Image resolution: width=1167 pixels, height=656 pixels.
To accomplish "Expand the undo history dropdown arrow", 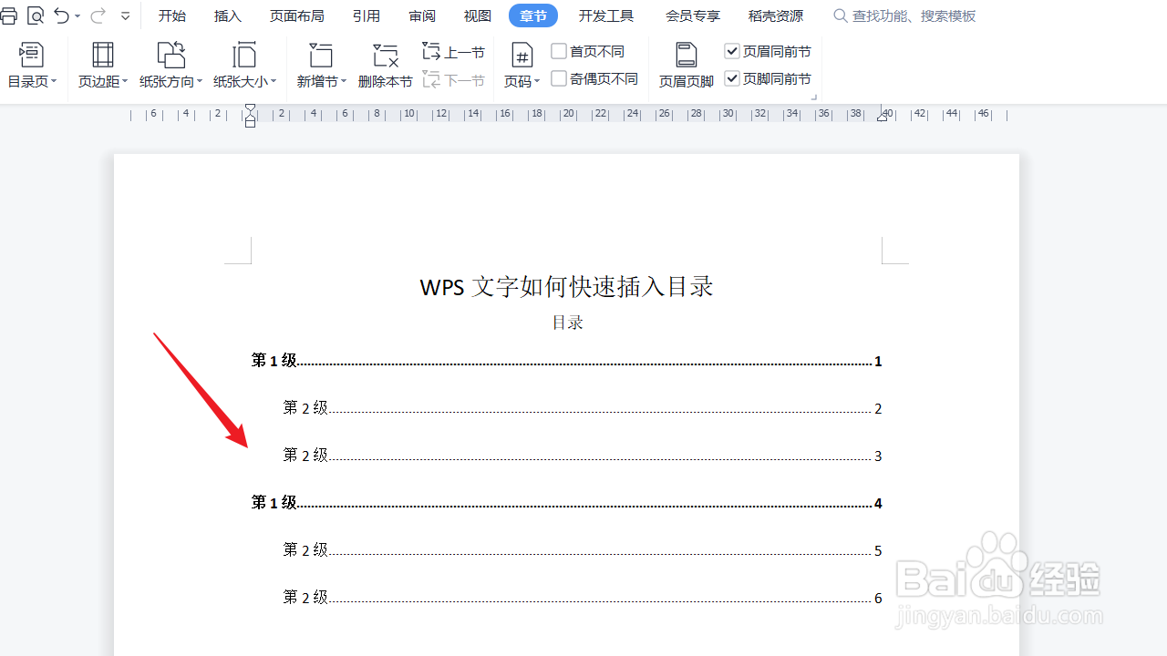I will tap(77, 16).
